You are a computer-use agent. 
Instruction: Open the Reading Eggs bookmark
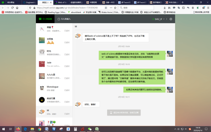(x=56, y=12)
